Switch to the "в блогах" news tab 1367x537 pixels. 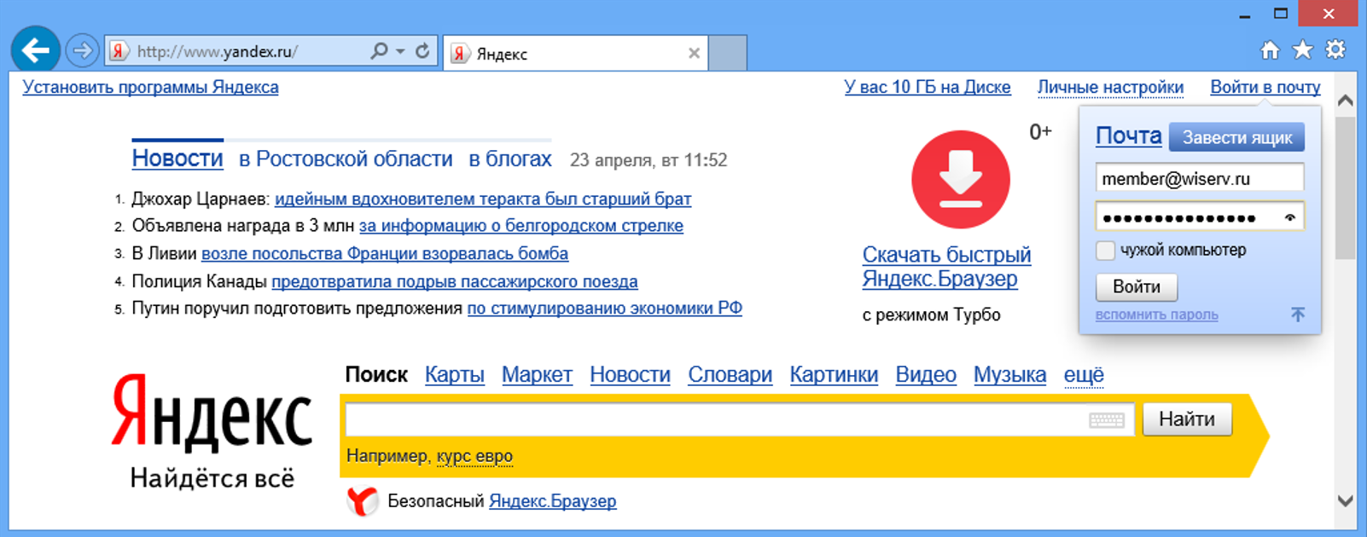click(509, 159)
